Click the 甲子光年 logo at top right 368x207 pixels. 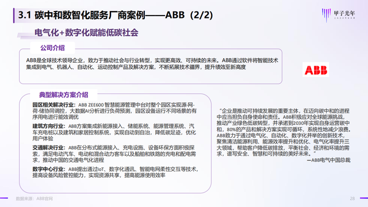click(x=338, y=15)
